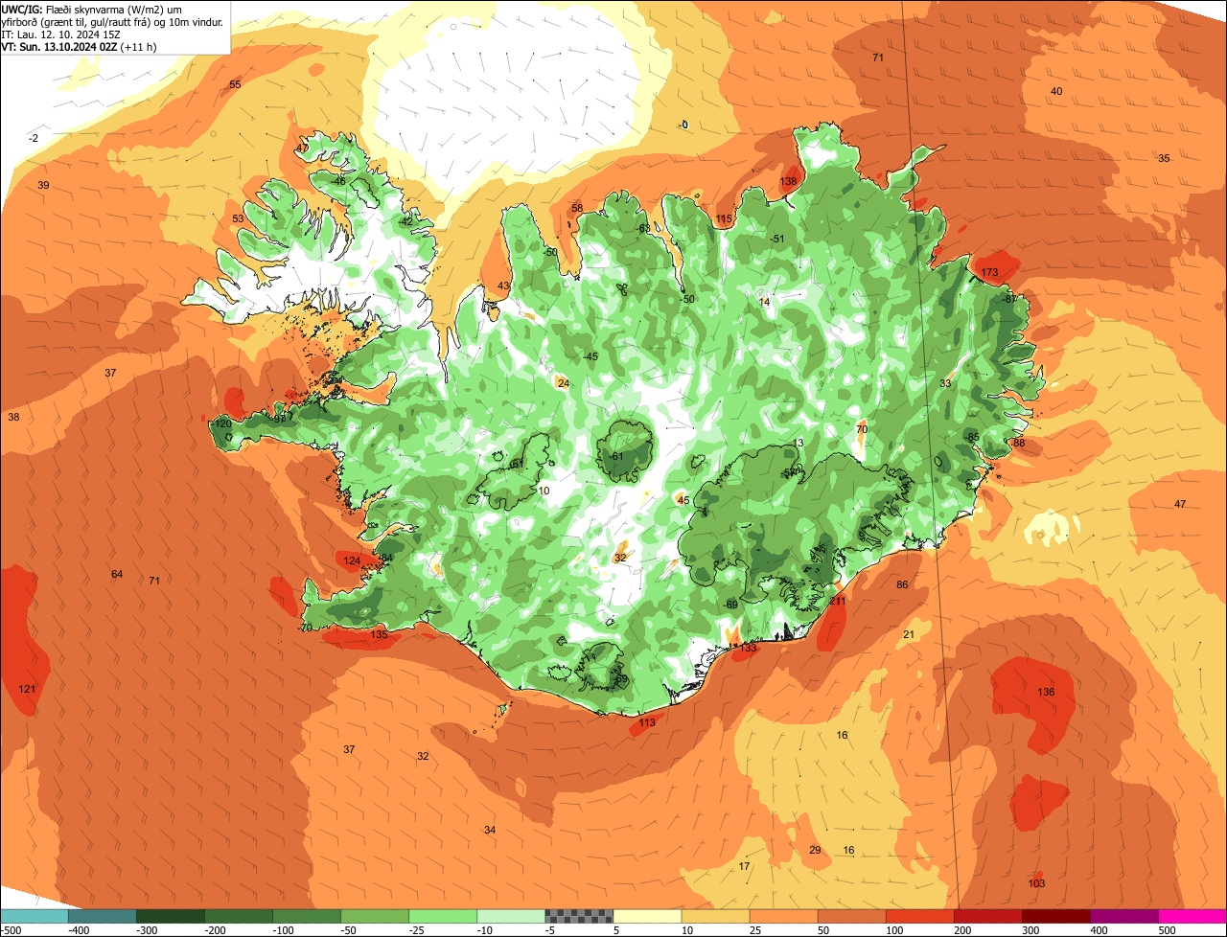Click the value -2 near the left edge
Image resolution: width=1227 pixels, height=937 pixels.
[34, 139]
